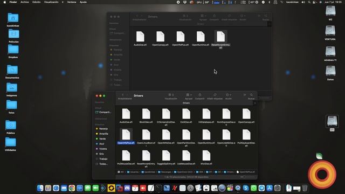This screenshot has width=345, height=194.
Task: Open Archivo menu in menu bar
Action: tap(25, 2)
